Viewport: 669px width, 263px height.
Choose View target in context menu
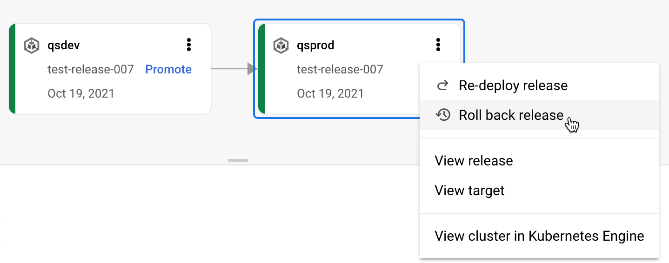pos(469,191)
